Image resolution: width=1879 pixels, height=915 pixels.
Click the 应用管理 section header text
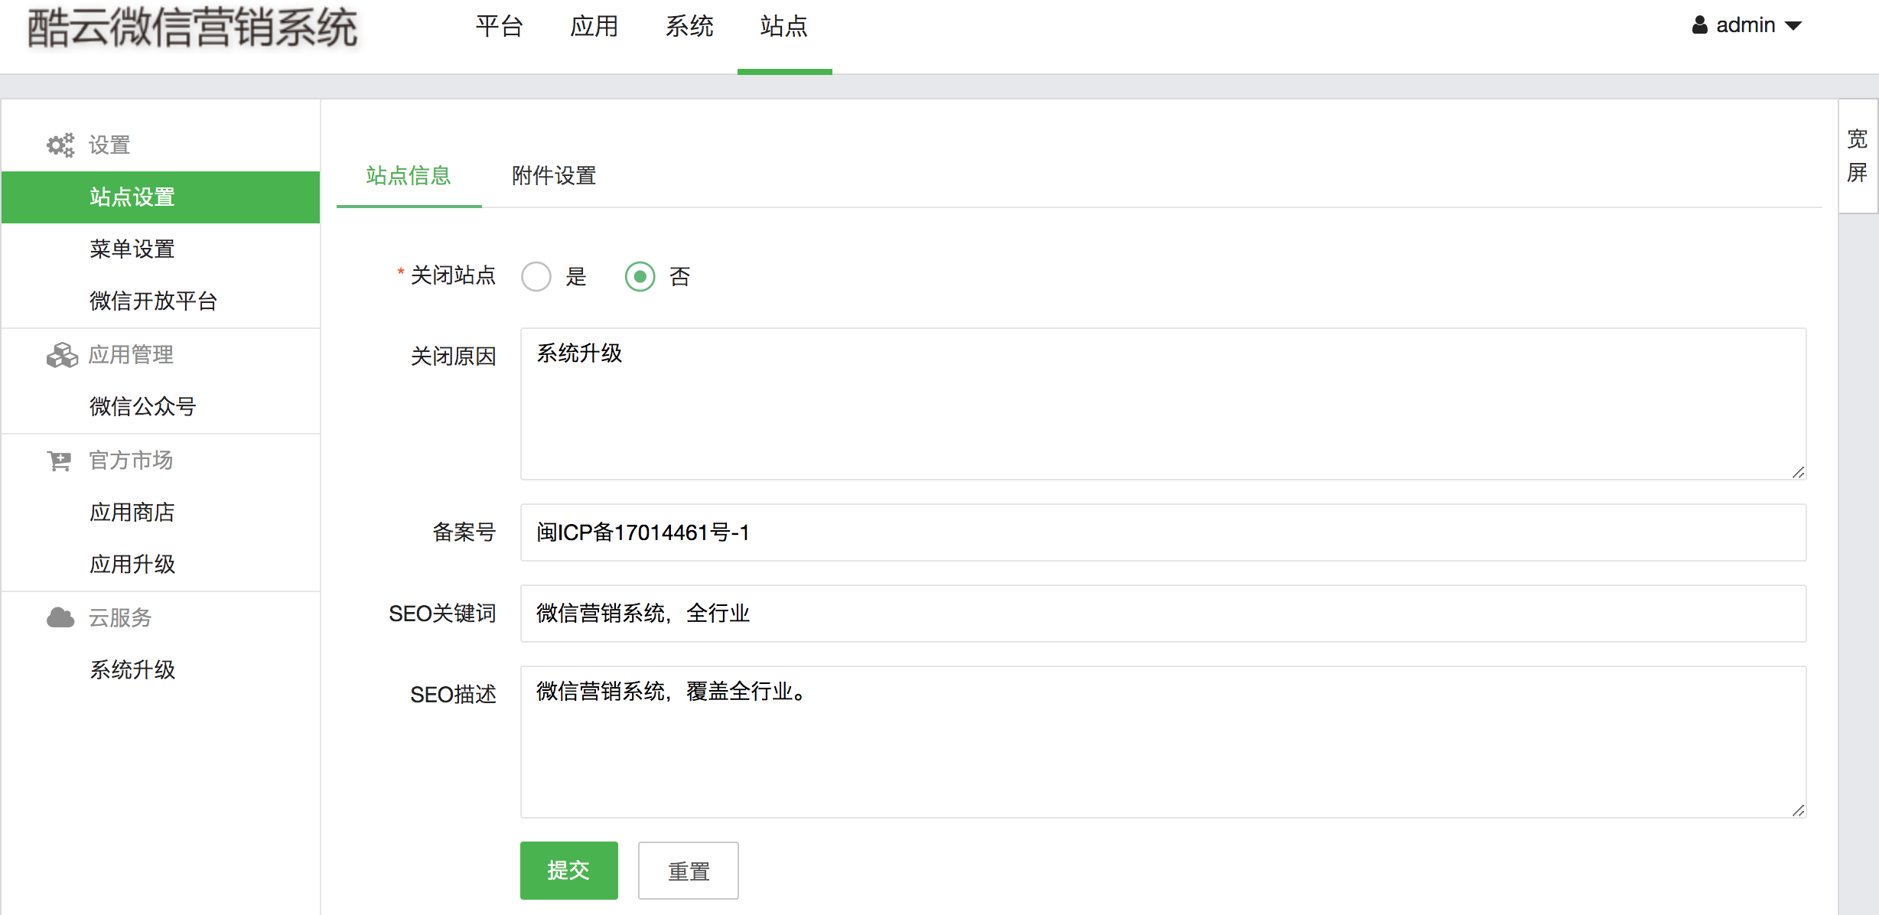pyautogui.click(x=131, y=355)
